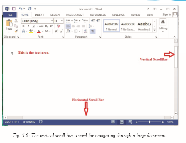Viewport: 186px width, 143px height.
Task: Switch to the PAGE LAYOUT tab
Action: pyautogui.click(x=75, y=15)
